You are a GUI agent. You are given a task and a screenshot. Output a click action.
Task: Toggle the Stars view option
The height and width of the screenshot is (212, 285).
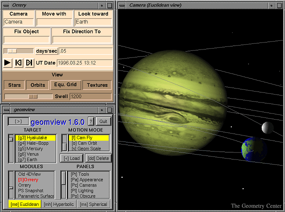click(14, 85)
